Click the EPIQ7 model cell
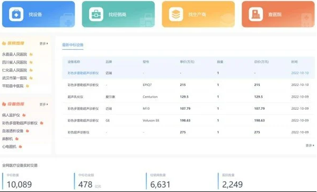317x192 pixels. click(x=147, y=85)
